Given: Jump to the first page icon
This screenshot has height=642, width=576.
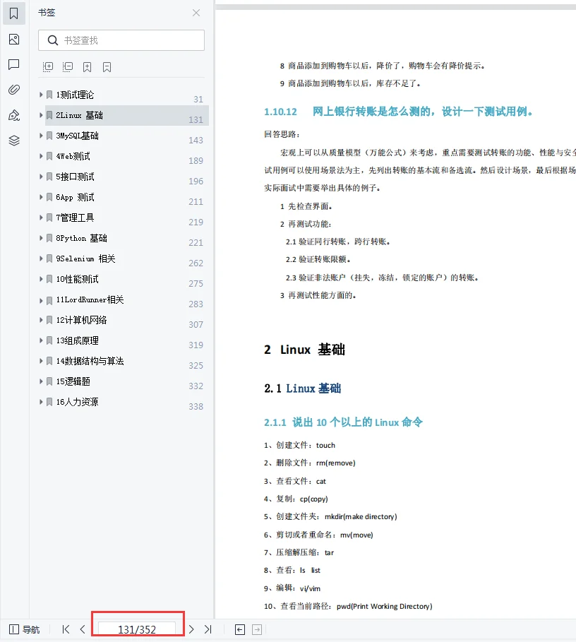Looking at the screenshot, I should (x=65, y=629).
